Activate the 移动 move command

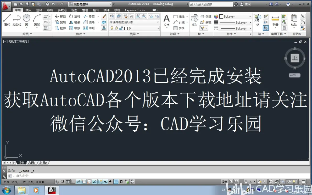(60, 16)
